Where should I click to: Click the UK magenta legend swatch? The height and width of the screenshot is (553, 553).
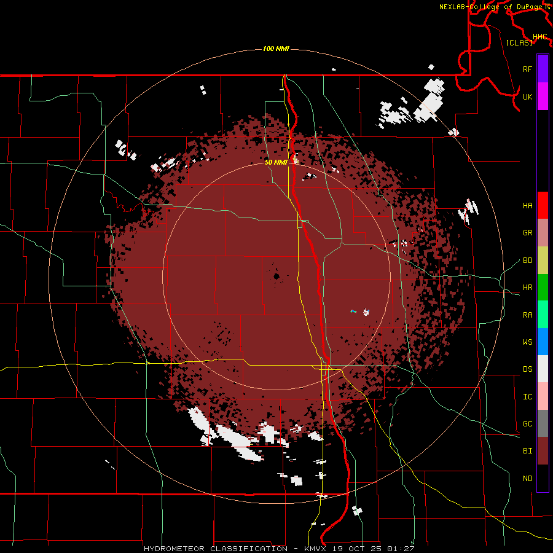(543, 96)
